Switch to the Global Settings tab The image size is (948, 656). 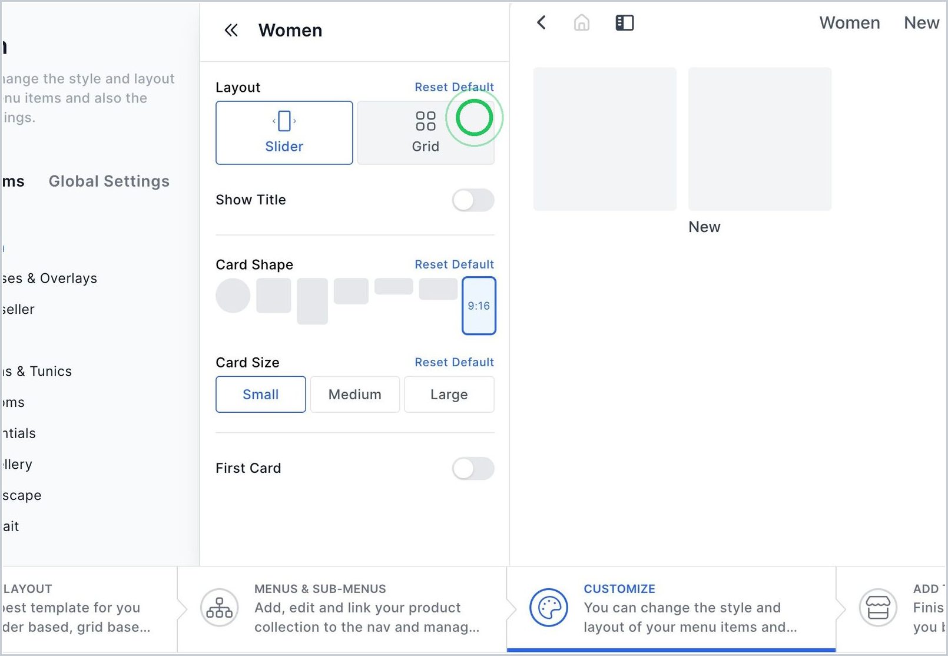pos(109,181)
